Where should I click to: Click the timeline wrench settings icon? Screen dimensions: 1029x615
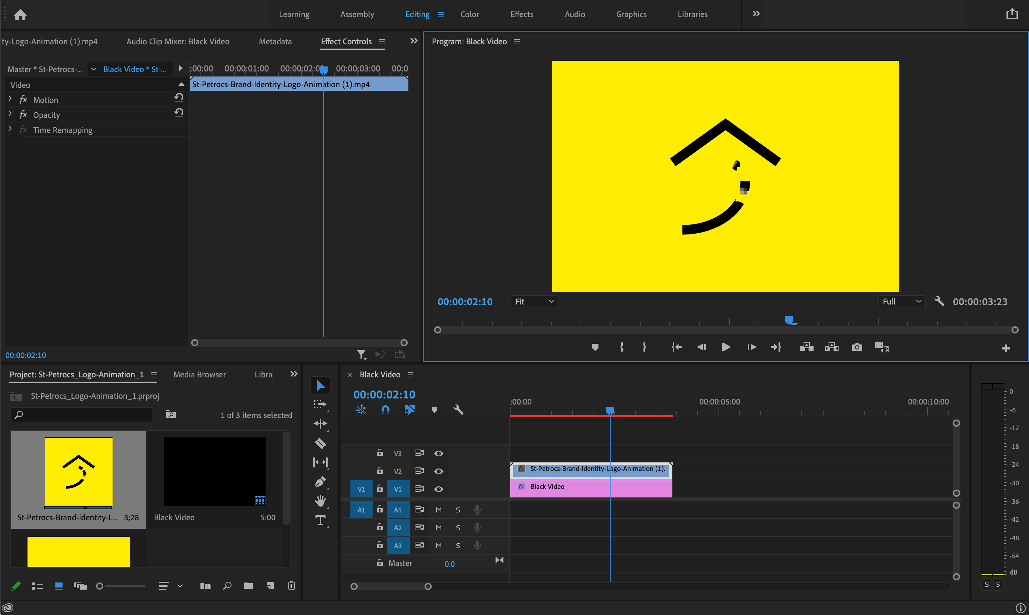(458, 410)
